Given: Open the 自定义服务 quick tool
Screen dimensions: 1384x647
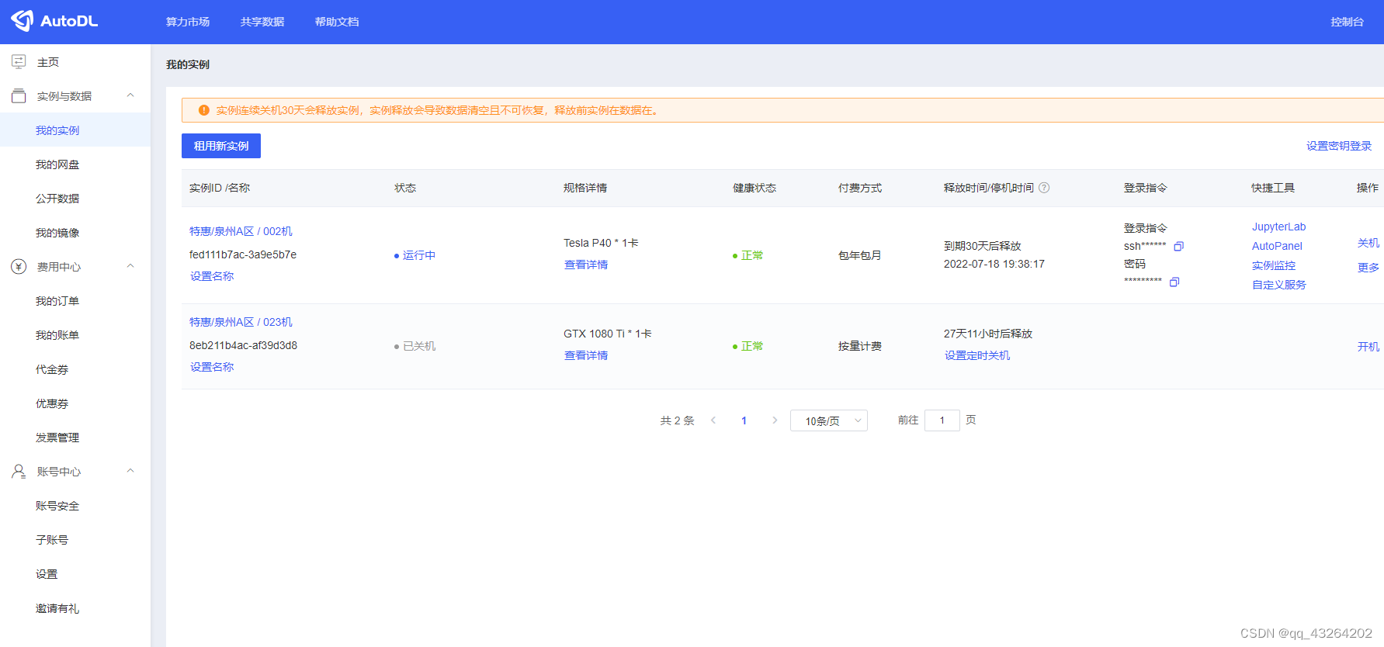Looking at the screenshot, I should [x=1279, y=285].
